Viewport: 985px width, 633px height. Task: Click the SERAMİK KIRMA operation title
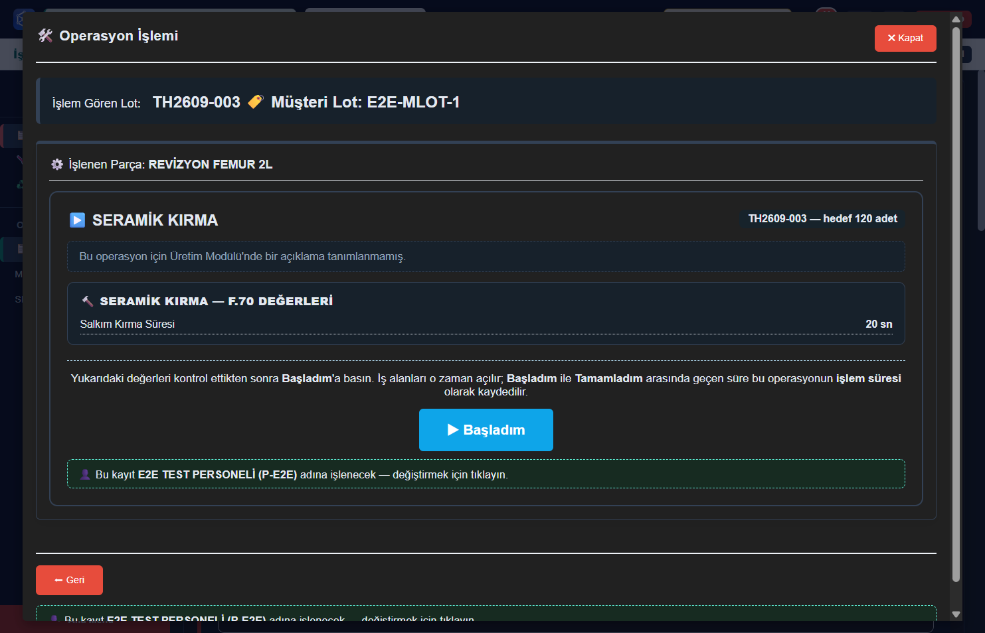coord(155,220)
